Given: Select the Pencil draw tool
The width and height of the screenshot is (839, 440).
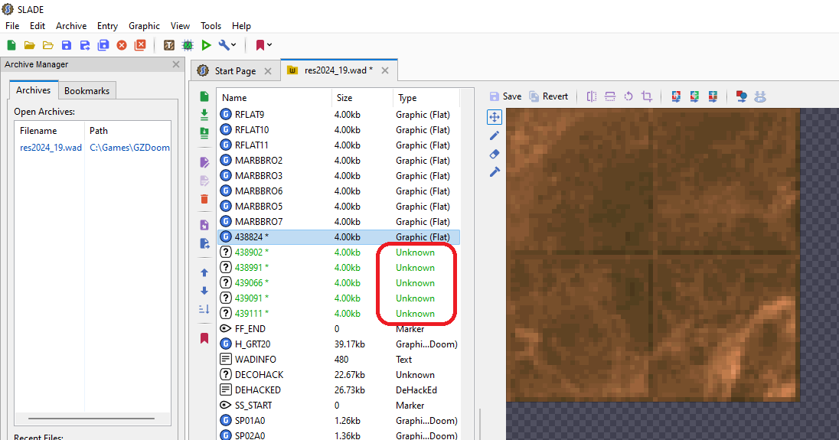Looking at the screenshot, I should (495, 135).
